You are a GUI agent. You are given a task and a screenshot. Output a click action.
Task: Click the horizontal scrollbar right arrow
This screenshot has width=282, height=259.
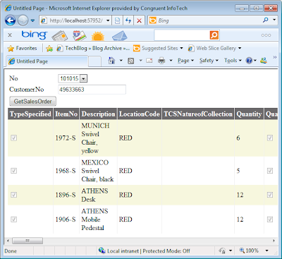point(274,241)
